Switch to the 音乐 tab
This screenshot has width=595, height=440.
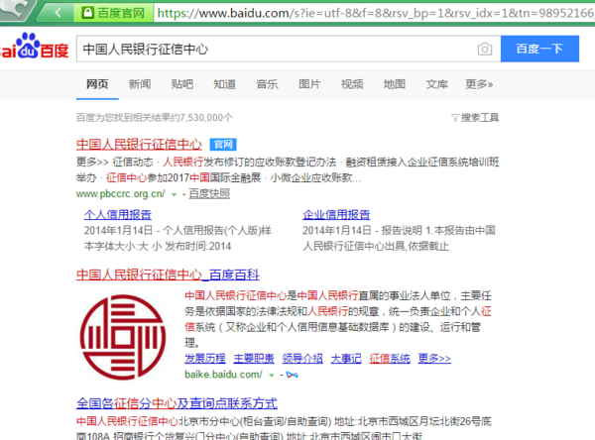tap(267, 84)
